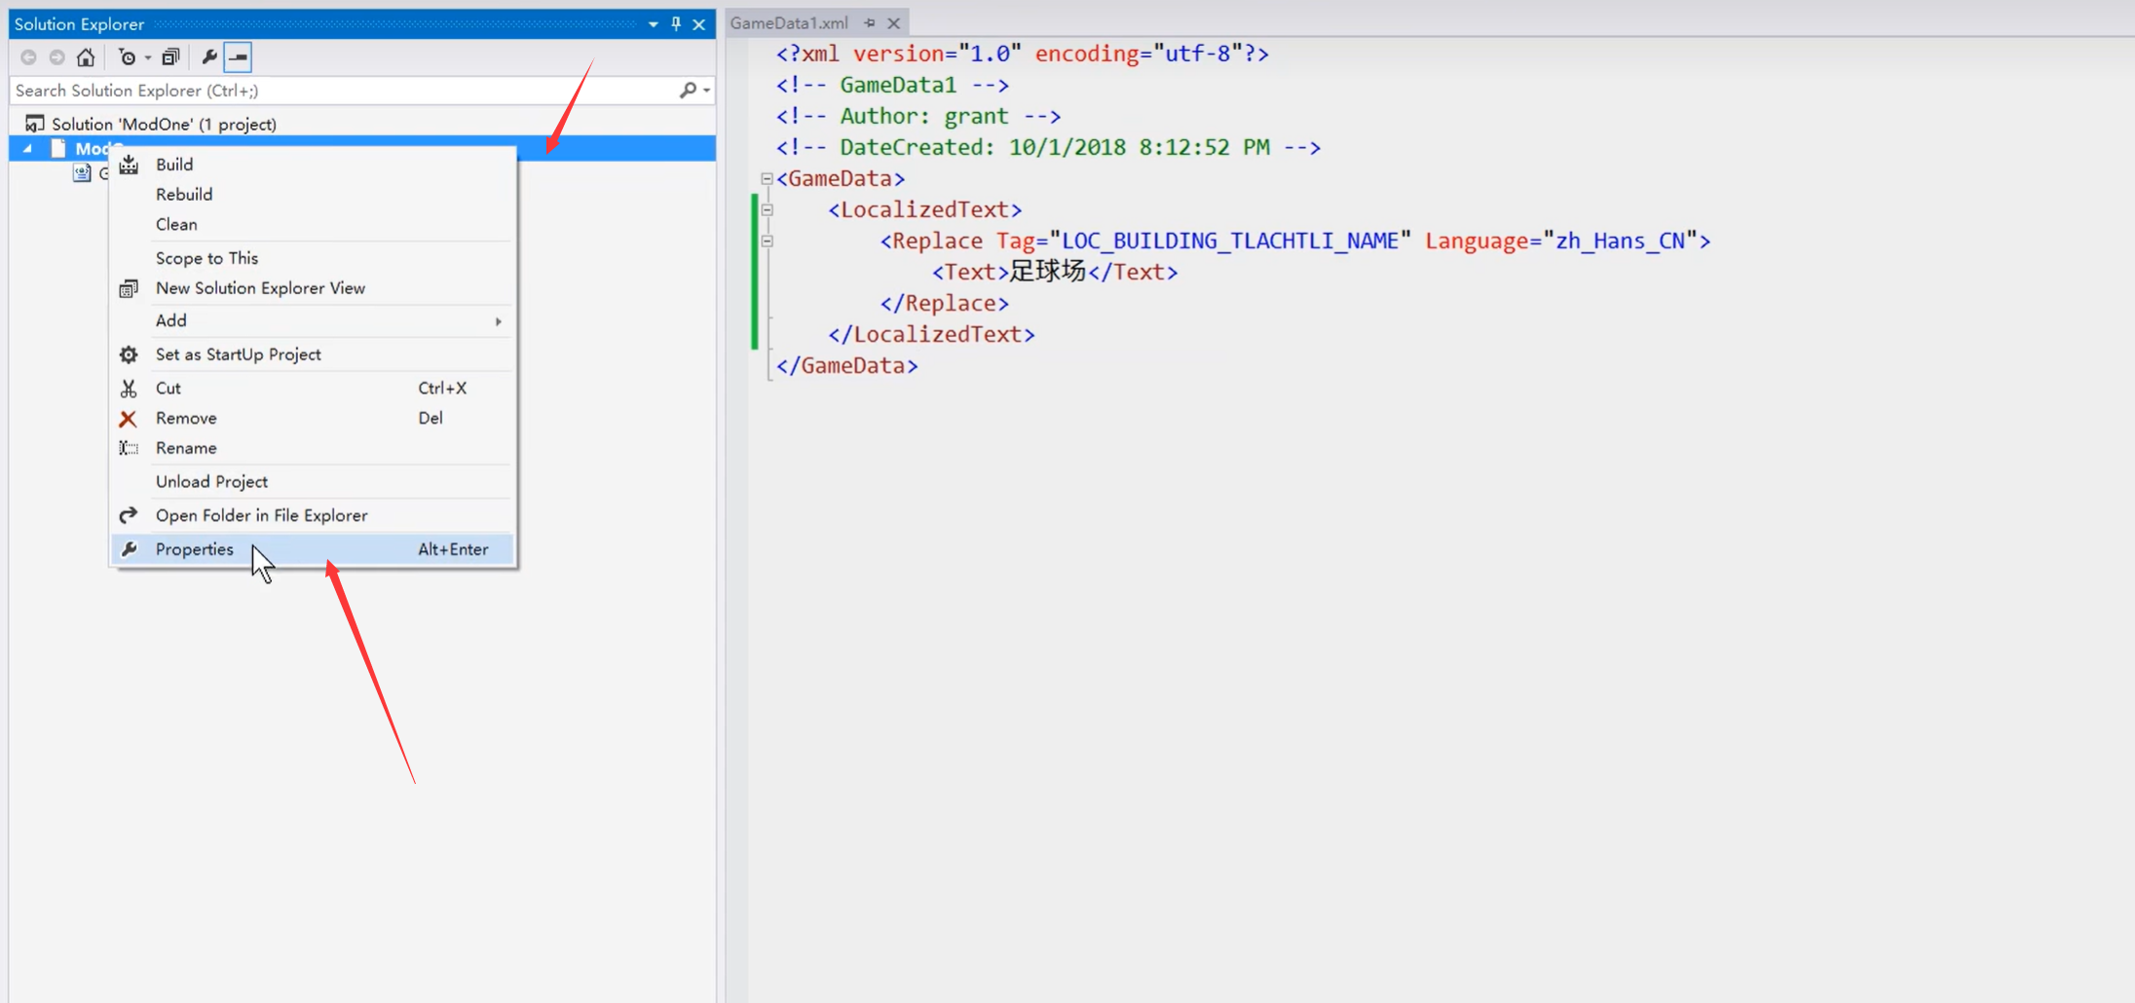Image resolution: width=2135 pixels, height=1003 pixels.
Task: Click the LOC_BUILDING_TLACHTLI_NAME tag value
Action: point(1230,241)
